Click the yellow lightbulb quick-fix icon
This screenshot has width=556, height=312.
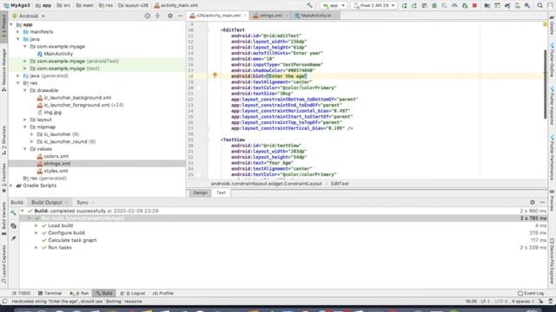(215, 75)
